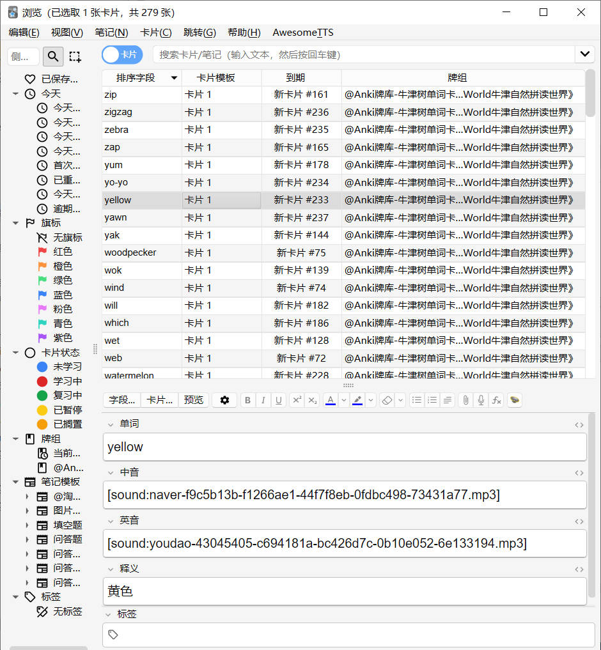601x650 pixels.
Task: Open the highlight color picker arrow
Action: [370, 401]
